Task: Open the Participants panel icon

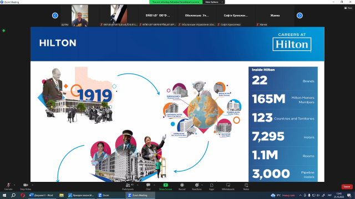Action: tap(128, 185)
